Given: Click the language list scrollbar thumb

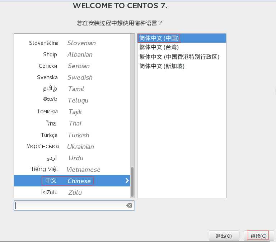Looking at the screenshot, I should click(132, 182).
